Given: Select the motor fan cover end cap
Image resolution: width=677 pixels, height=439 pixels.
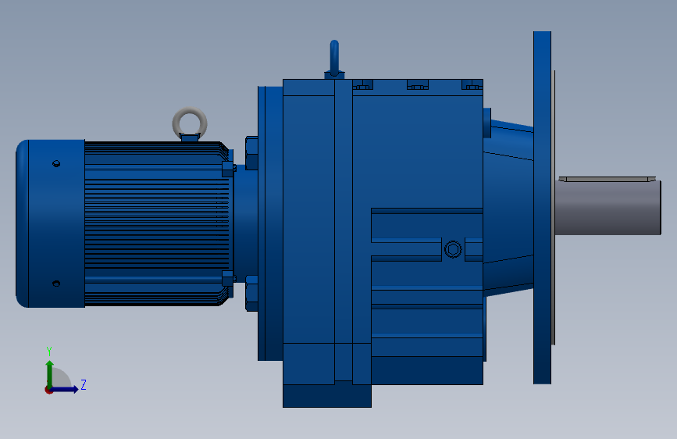Looking at the screenshot, I should [x=50, y=223].
